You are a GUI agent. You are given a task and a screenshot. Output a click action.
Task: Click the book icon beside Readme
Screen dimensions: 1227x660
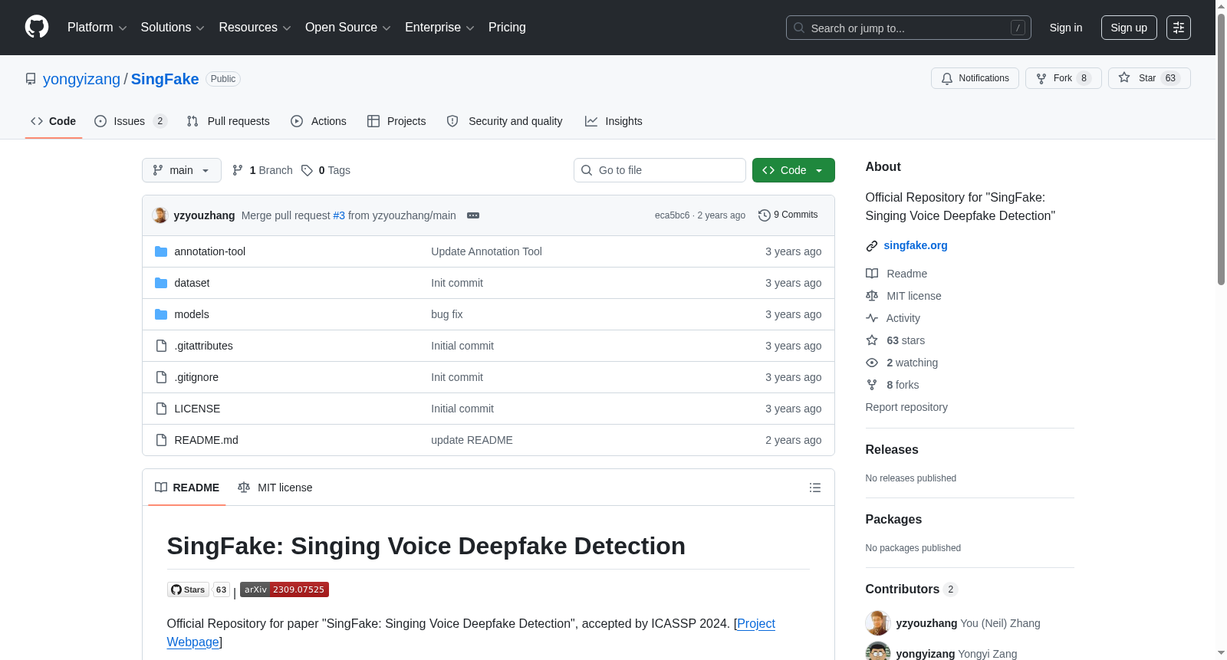pyautogui.click(x=872, y=274)
